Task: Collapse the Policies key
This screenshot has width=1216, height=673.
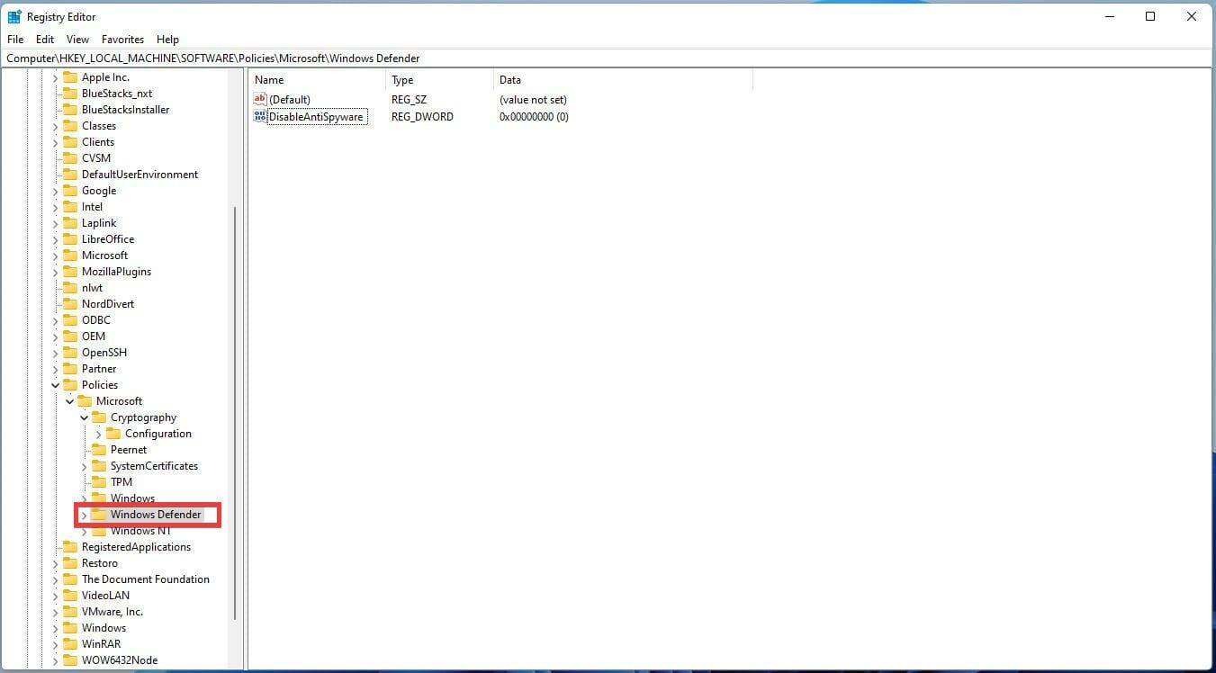Action: coord(55,385)
